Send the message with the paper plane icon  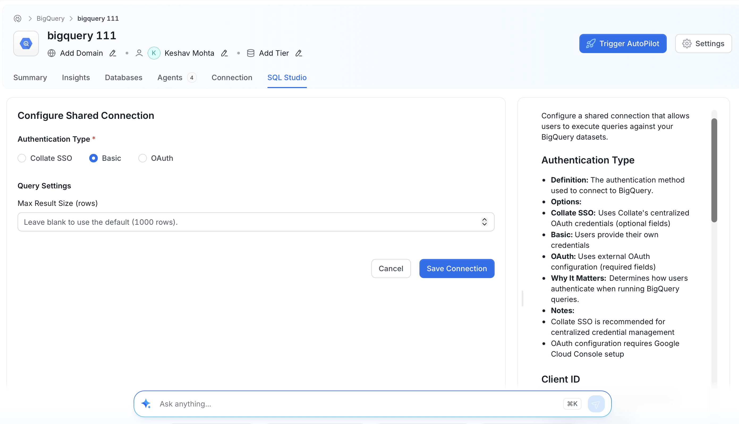(596, 404)
